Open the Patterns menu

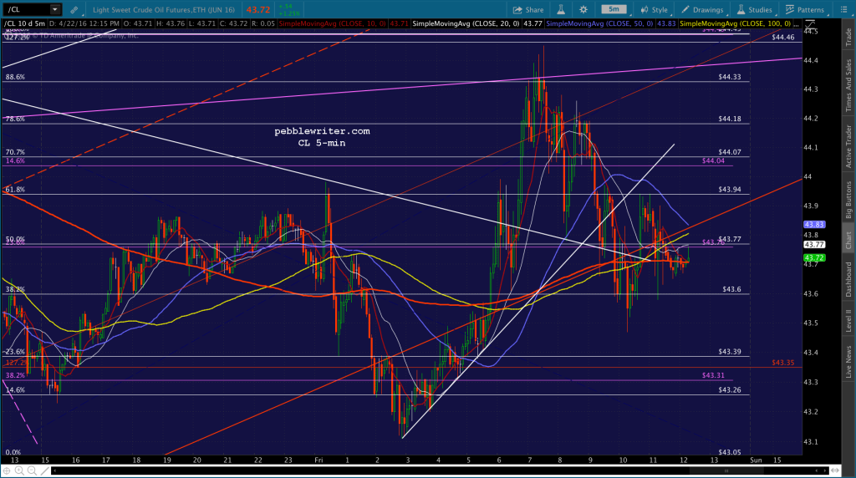[x=805, y=10]
